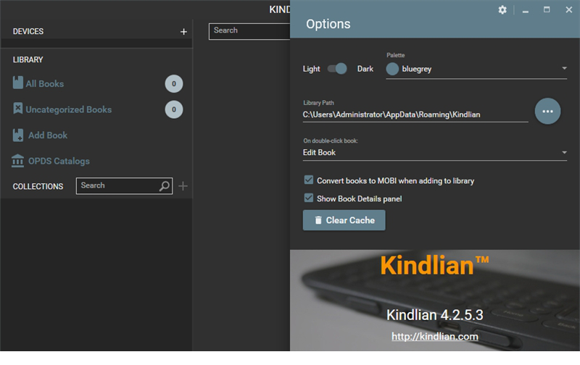Click the Library Path text field
The width and height of the screenshot is (580, 365).
coord(415,114)
